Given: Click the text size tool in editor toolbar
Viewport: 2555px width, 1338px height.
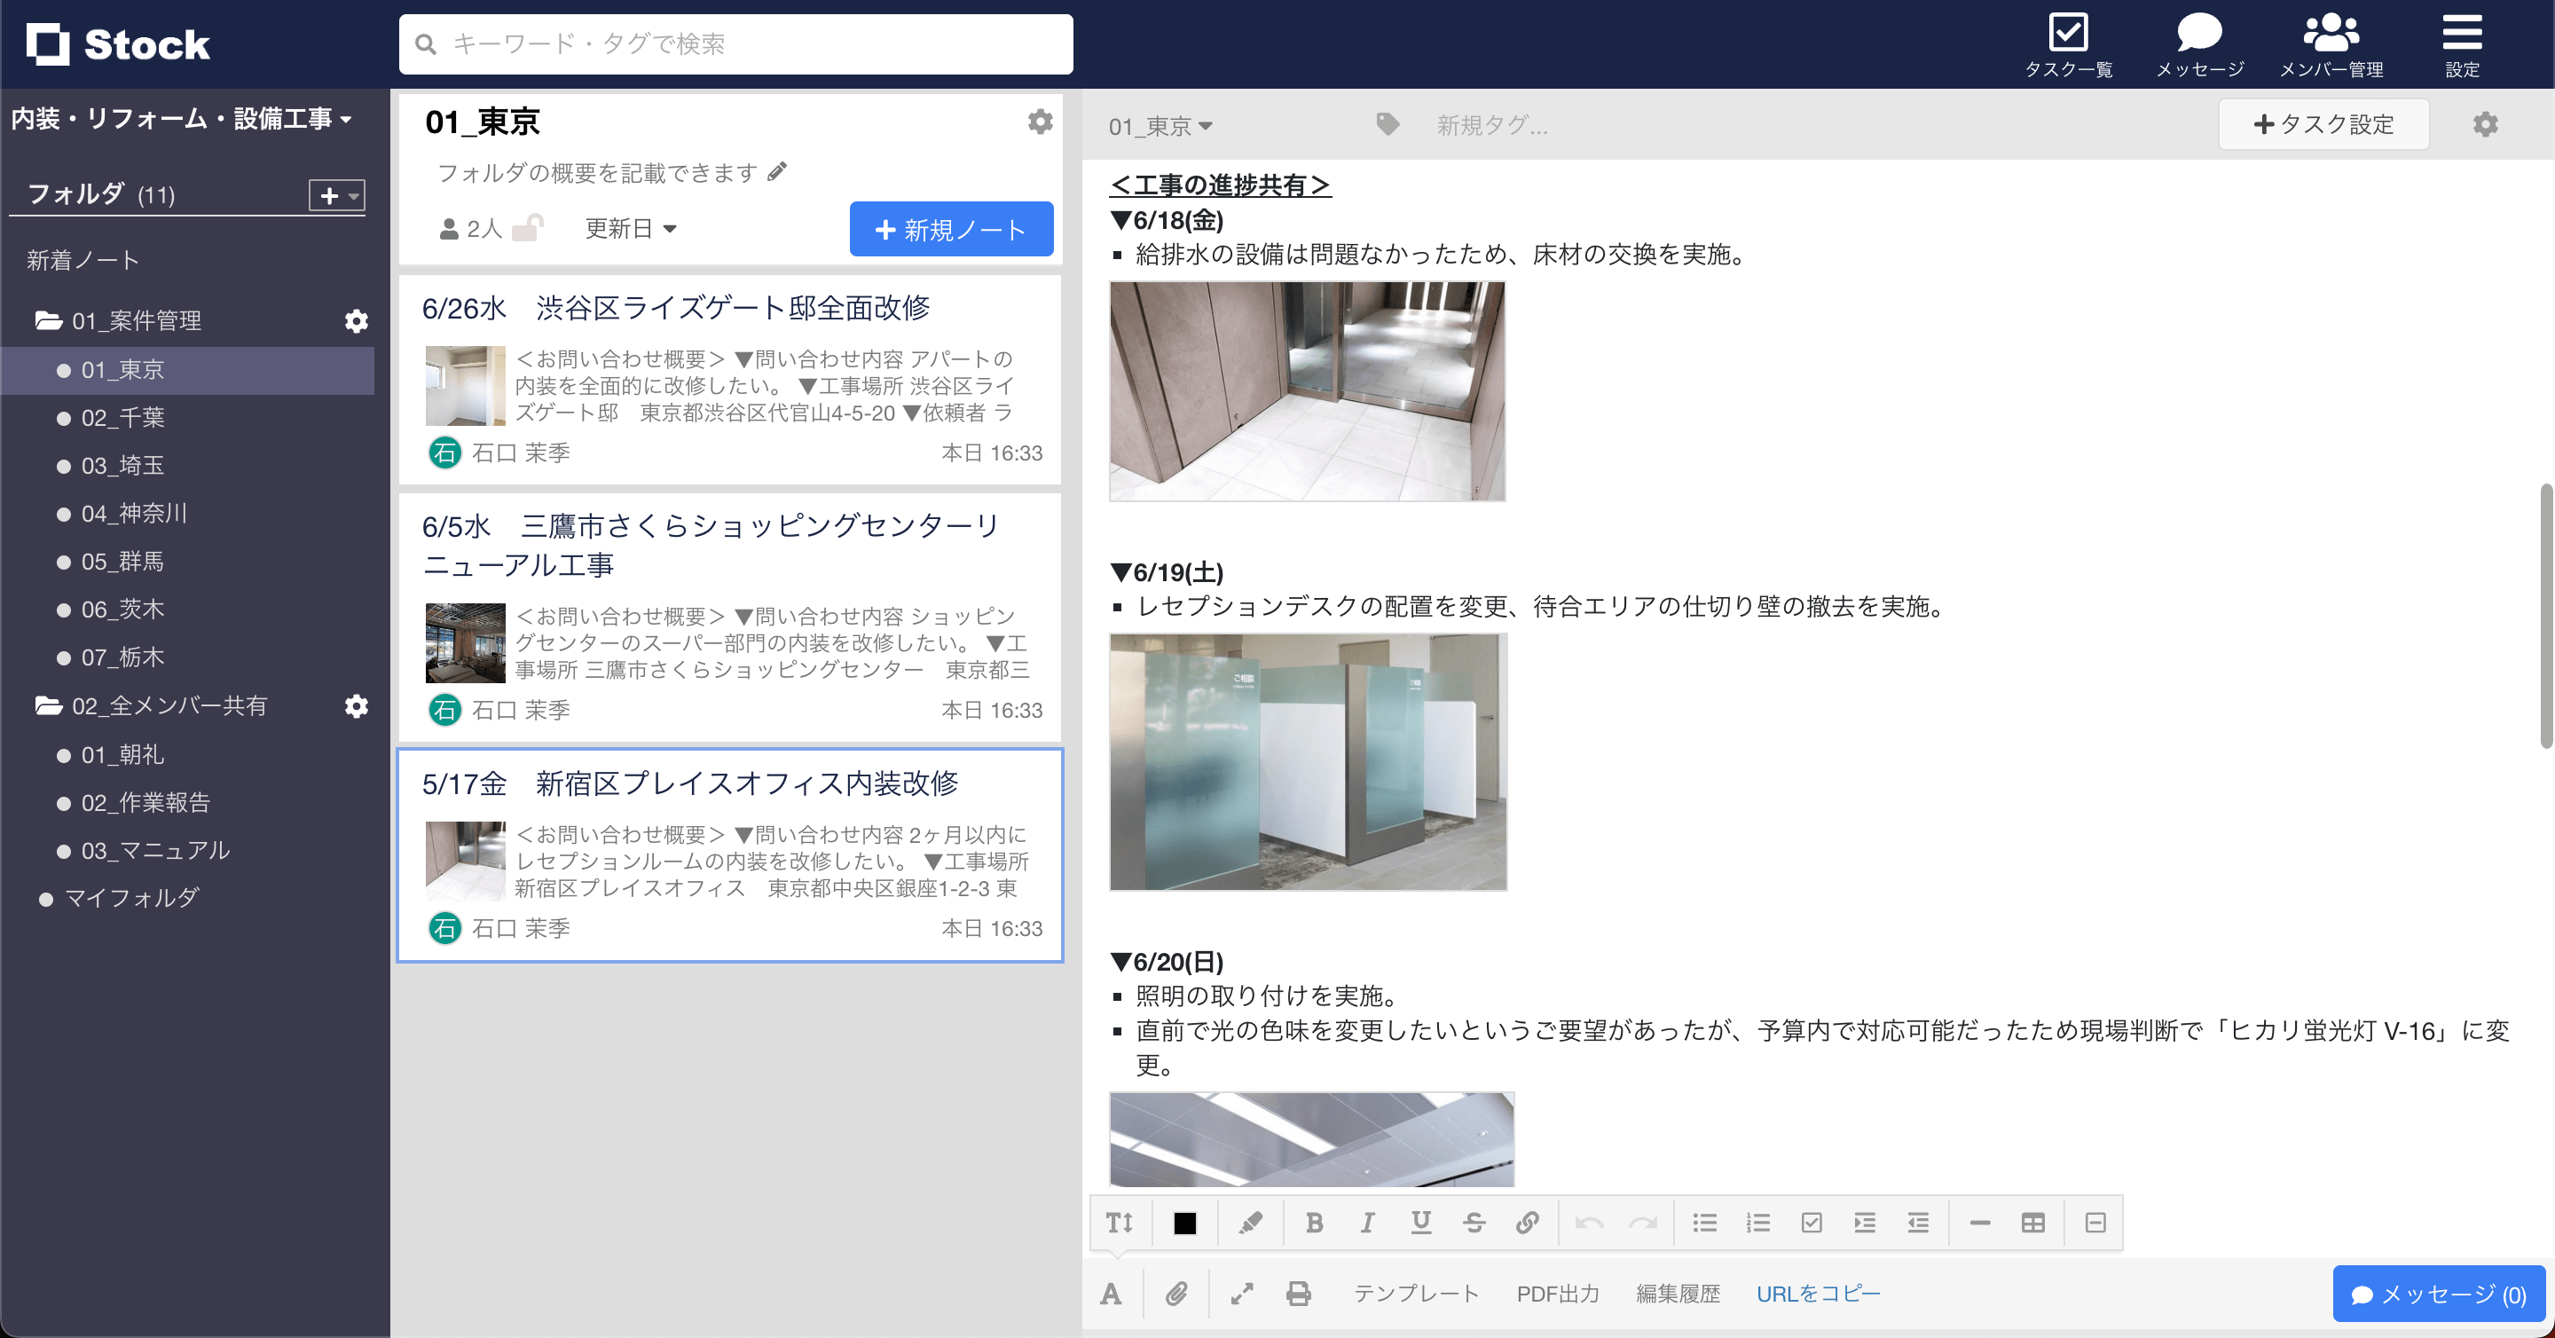Looking at the screenshot, I should click(x=1120, y=1222).
